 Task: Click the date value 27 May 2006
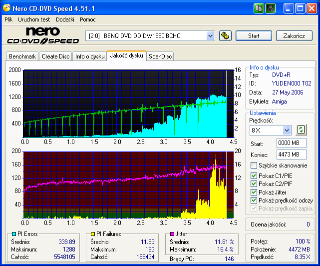288,92
